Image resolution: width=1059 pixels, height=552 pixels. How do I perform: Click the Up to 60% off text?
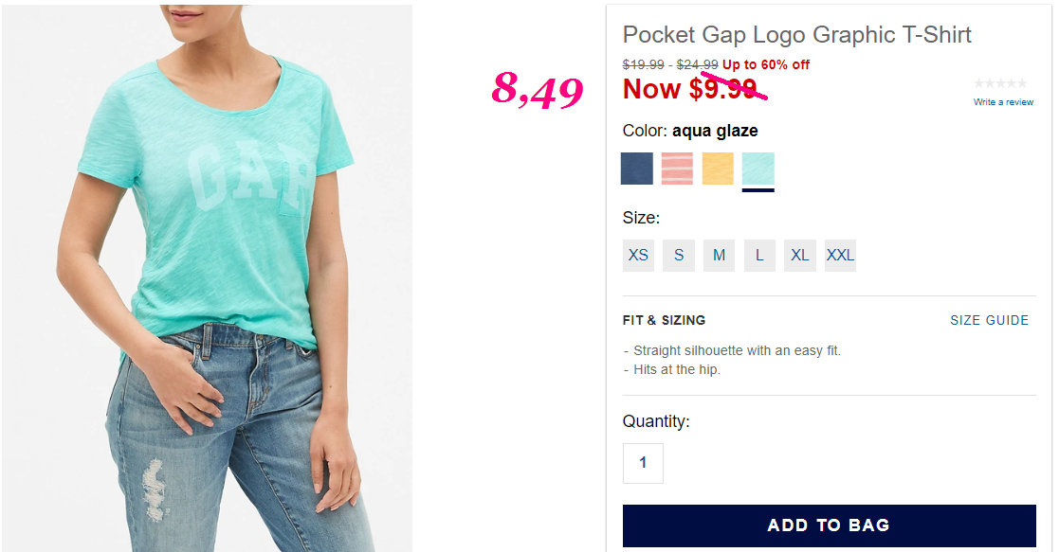pos(766,64)
